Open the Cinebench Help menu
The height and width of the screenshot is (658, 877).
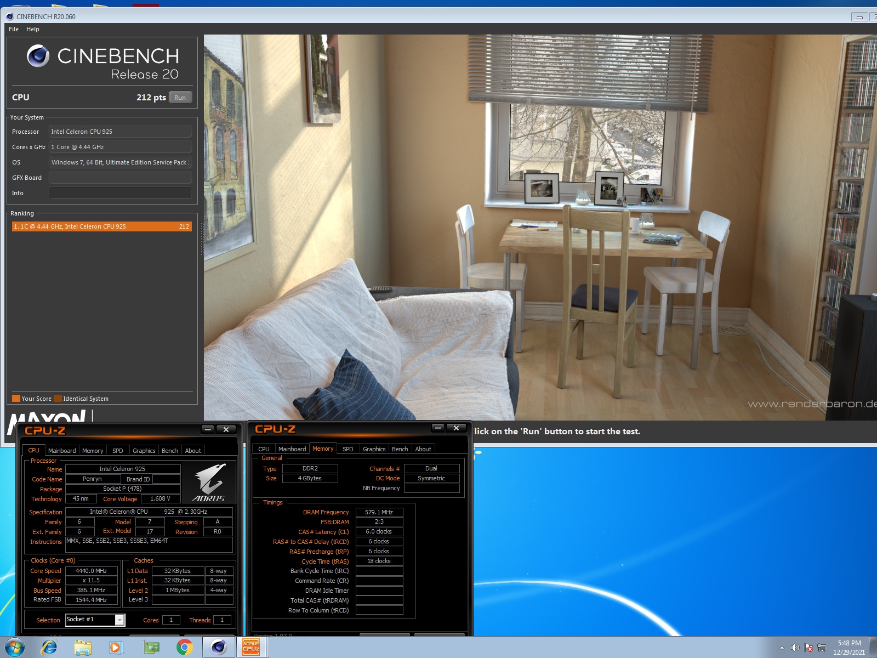pyautogui.click(x=33, y=29)
